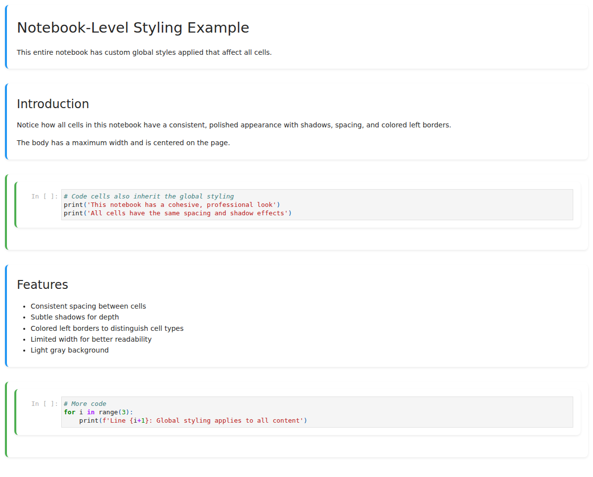
Task: Select the bullet 'Light gray background'
Action: click(x=70, y=350)
